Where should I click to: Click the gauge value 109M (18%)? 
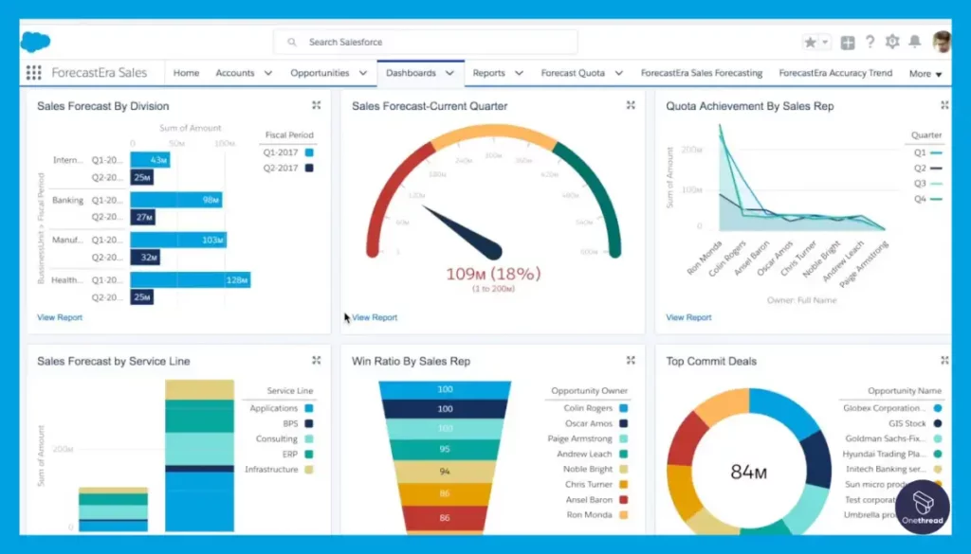pos(493,274)
